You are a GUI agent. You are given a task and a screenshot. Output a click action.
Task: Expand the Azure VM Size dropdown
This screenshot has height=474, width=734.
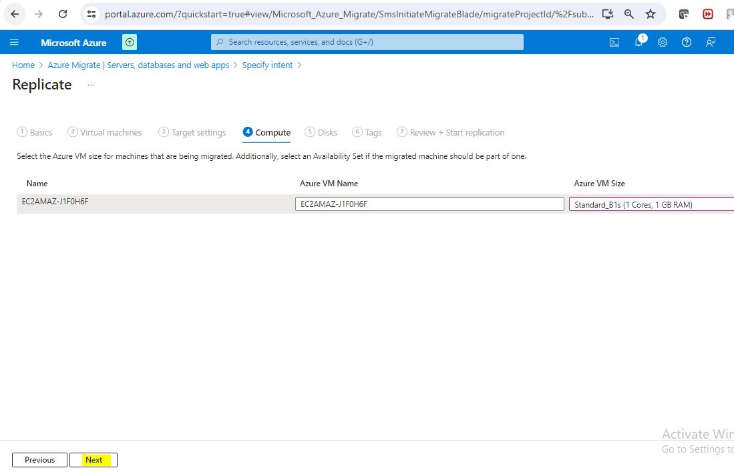coord(651,204)
